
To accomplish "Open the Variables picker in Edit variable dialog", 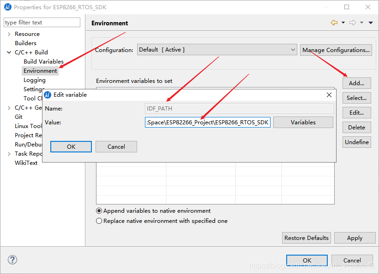I will pyautogui.click(x=303, y=122).
